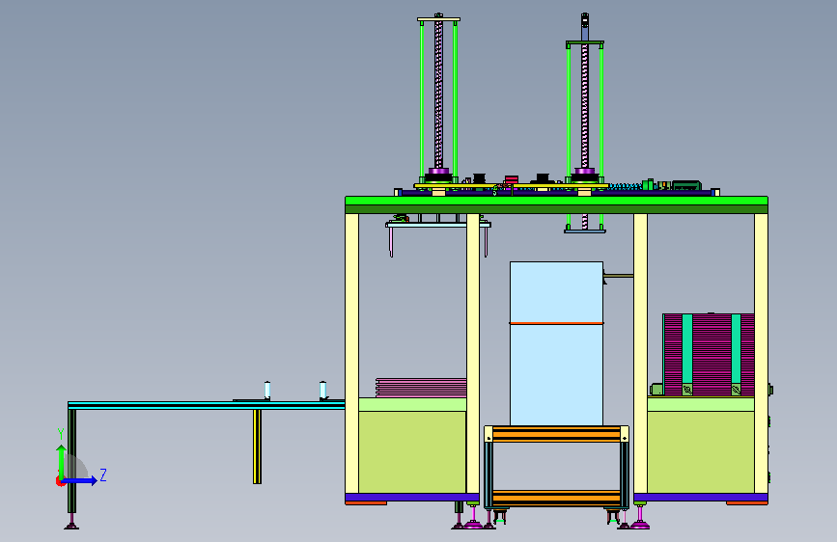Select the right white cylinder on the conveyor
This screenshot has width=837, height=542.
point(322,390)
